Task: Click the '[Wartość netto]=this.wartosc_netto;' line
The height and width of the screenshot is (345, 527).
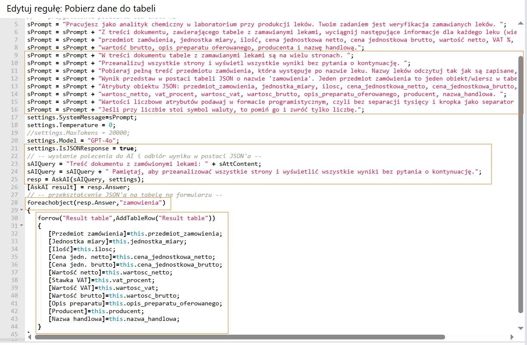Action: (x=110, y=272)
